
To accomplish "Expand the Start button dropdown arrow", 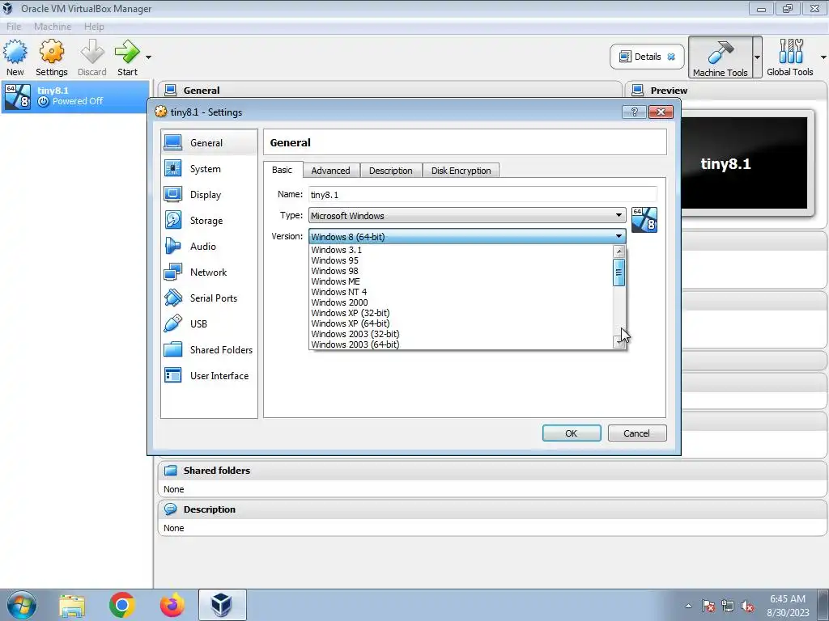I will tap(149, 57).
